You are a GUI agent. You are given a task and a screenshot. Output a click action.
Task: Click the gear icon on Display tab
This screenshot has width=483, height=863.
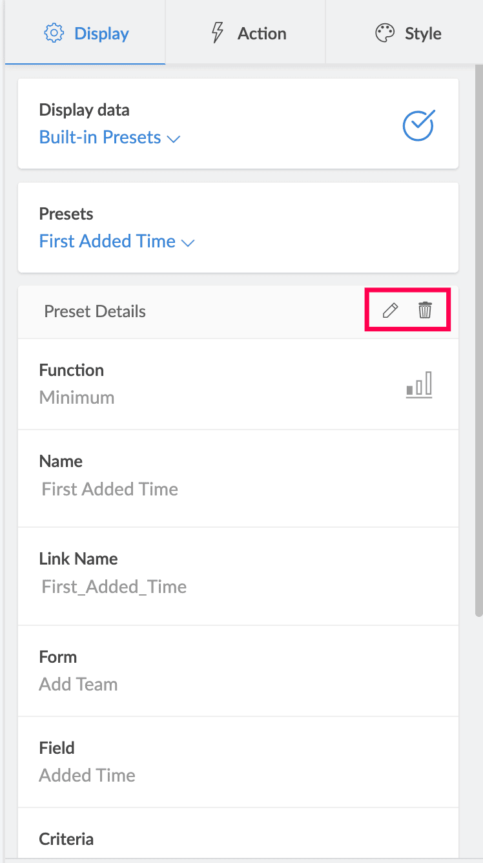coord(54,34)
